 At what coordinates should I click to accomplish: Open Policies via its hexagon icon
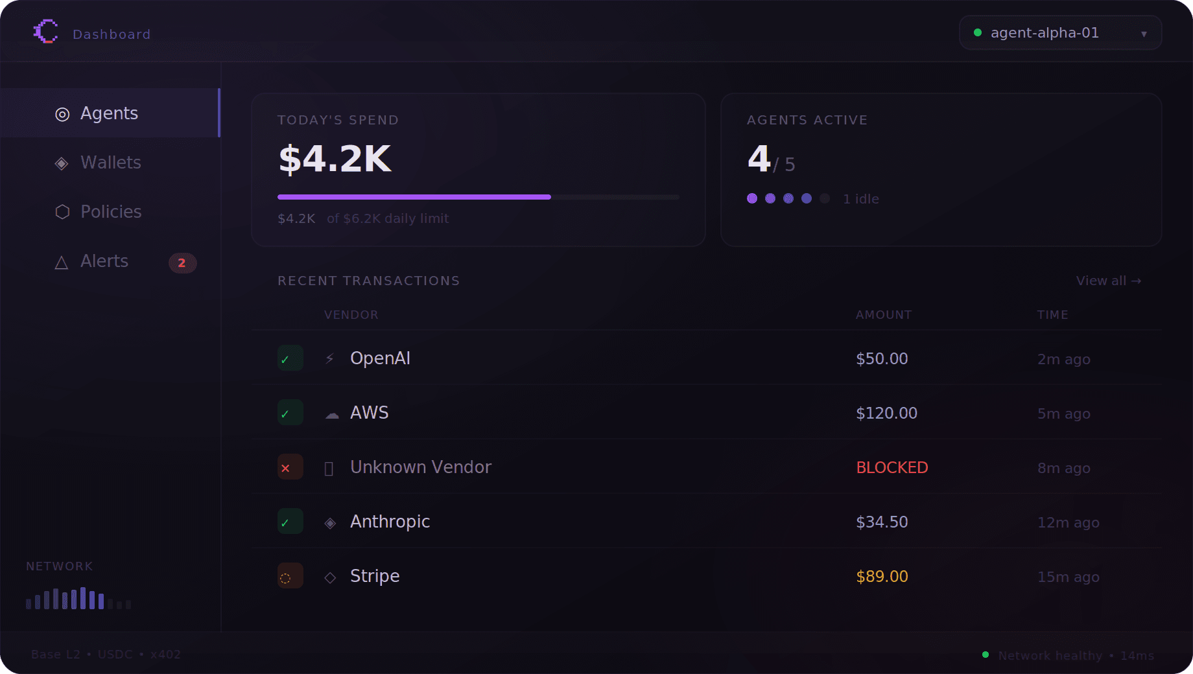point(62,212)
